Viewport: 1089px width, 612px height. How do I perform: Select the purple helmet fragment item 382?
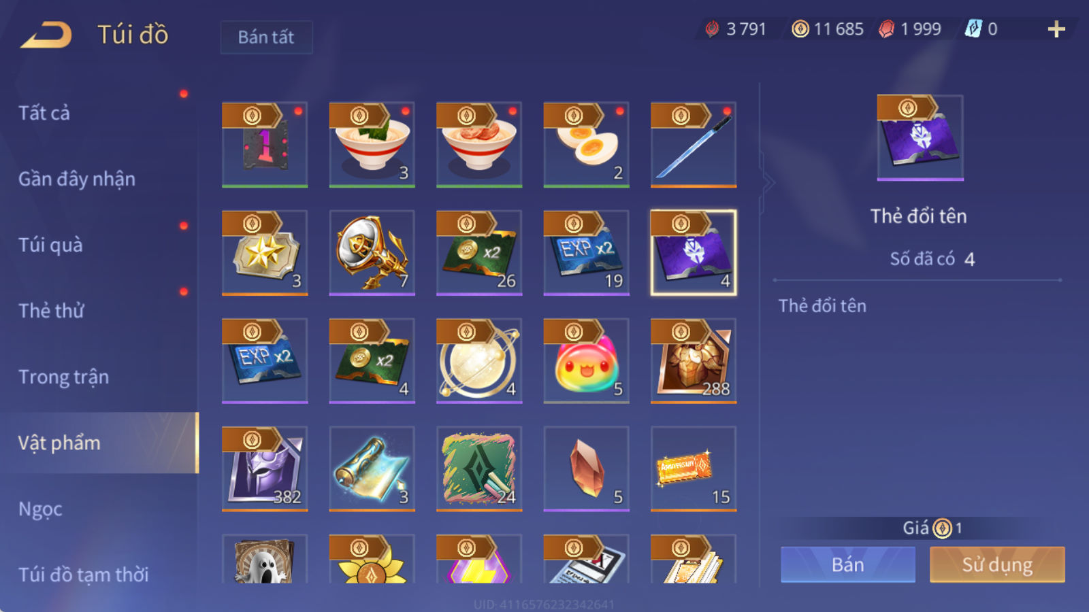(265, 469)
